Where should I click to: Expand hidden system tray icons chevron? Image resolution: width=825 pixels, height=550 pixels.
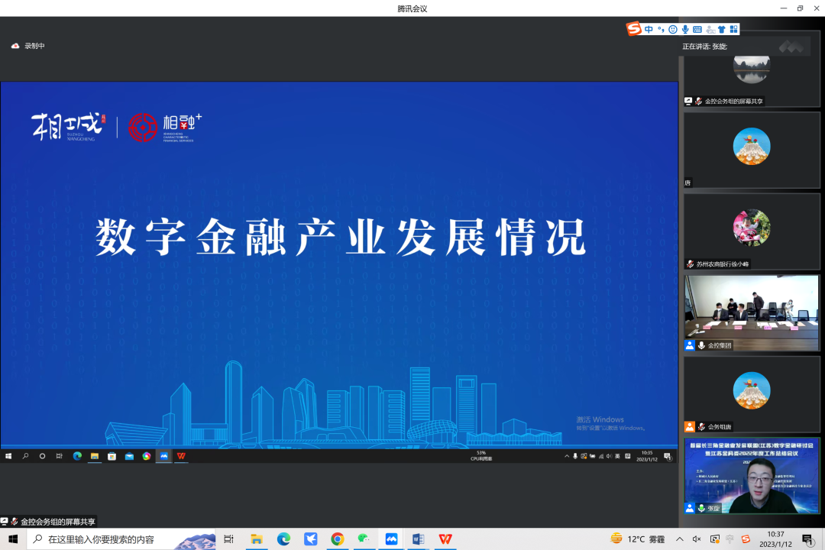click(680, 539)
